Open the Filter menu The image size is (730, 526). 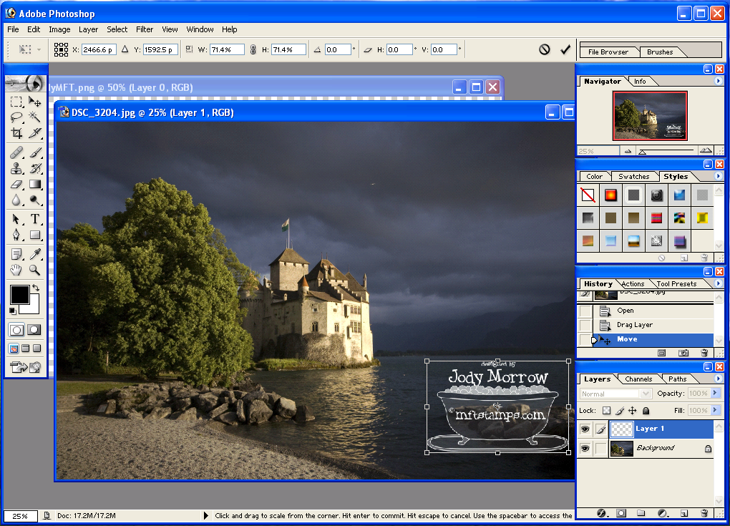[145, 29]
